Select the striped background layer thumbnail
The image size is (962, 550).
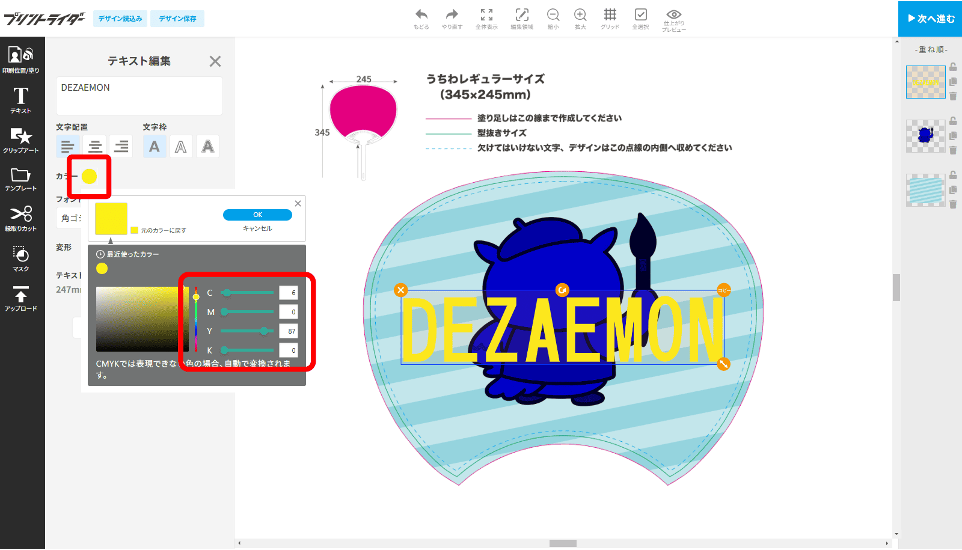click(x=926, y=190)
